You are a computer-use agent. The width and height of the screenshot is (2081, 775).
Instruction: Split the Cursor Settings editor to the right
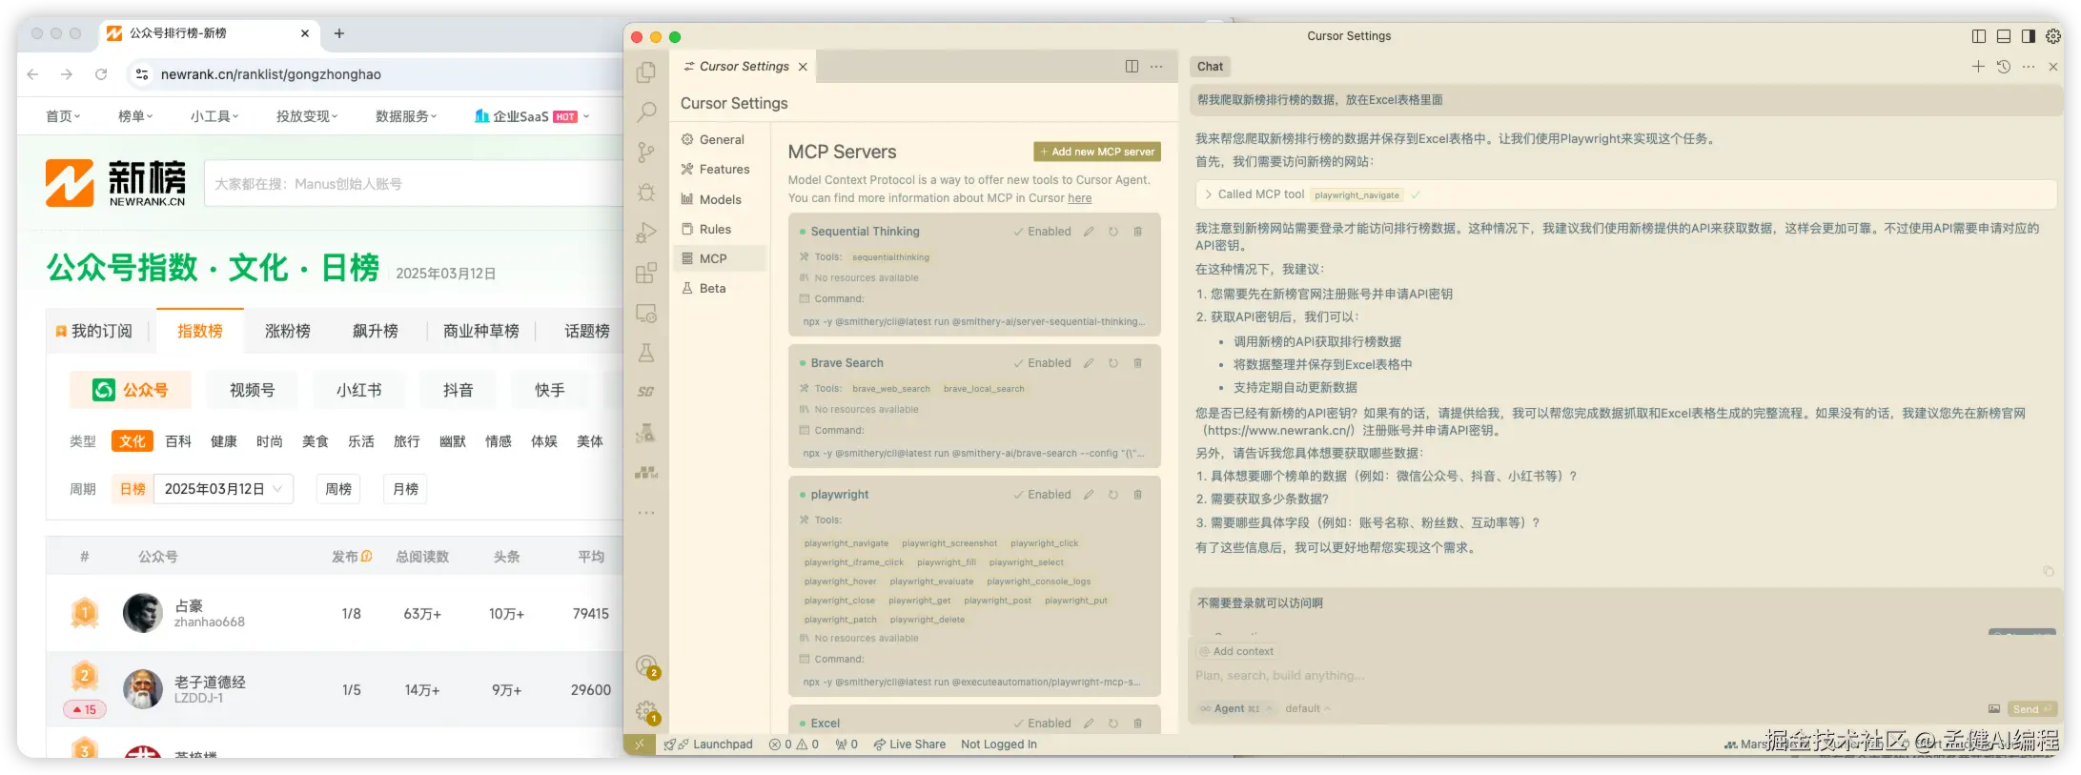coord(1132,66)
